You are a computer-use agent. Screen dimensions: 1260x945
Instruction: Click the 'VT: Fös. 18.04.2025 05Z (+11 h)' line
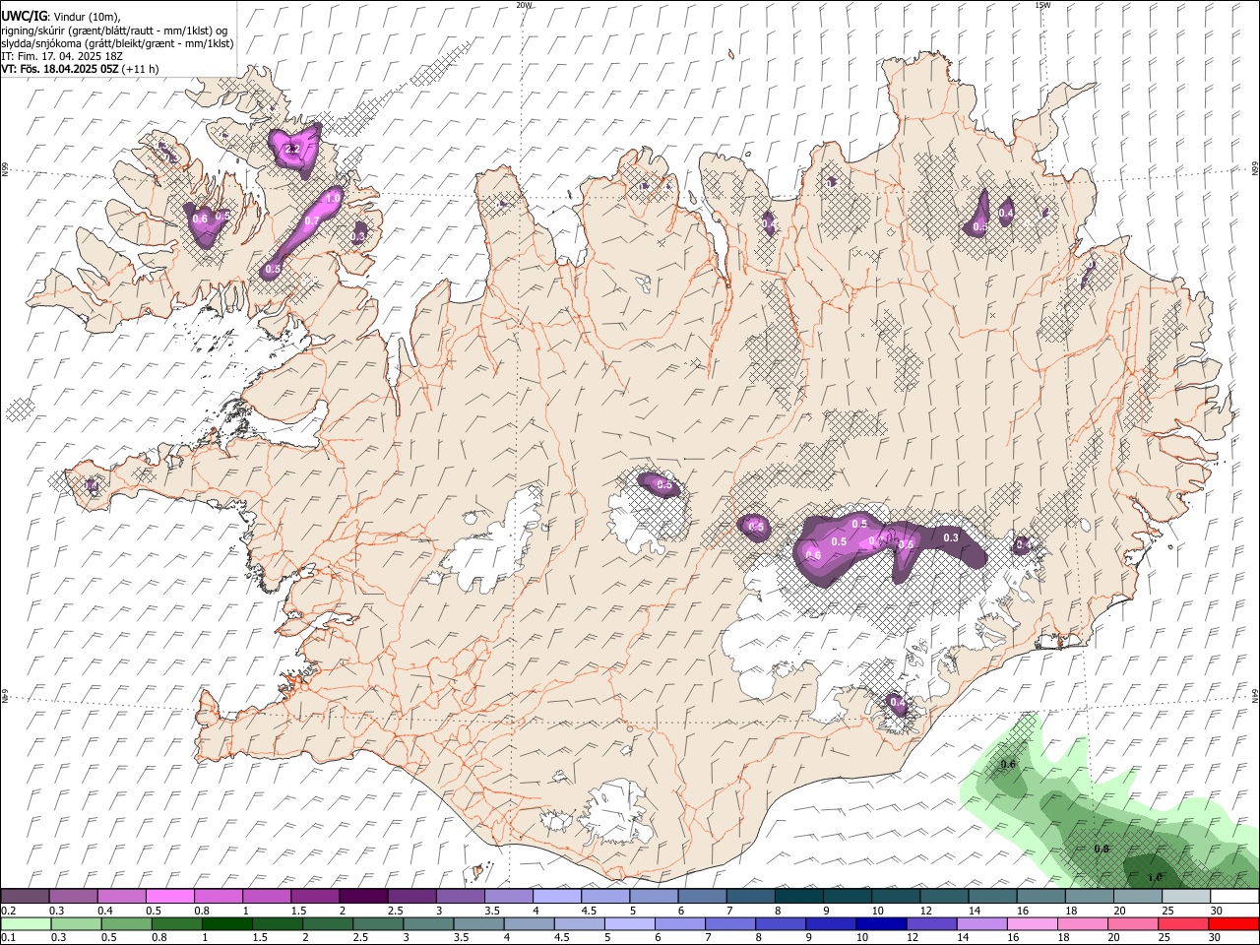coord(80,69)
